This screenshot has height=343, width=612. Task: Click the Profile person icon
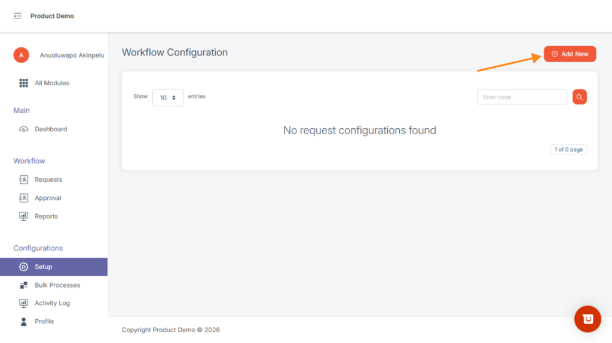pyautogui.click(x=24, y=322)
